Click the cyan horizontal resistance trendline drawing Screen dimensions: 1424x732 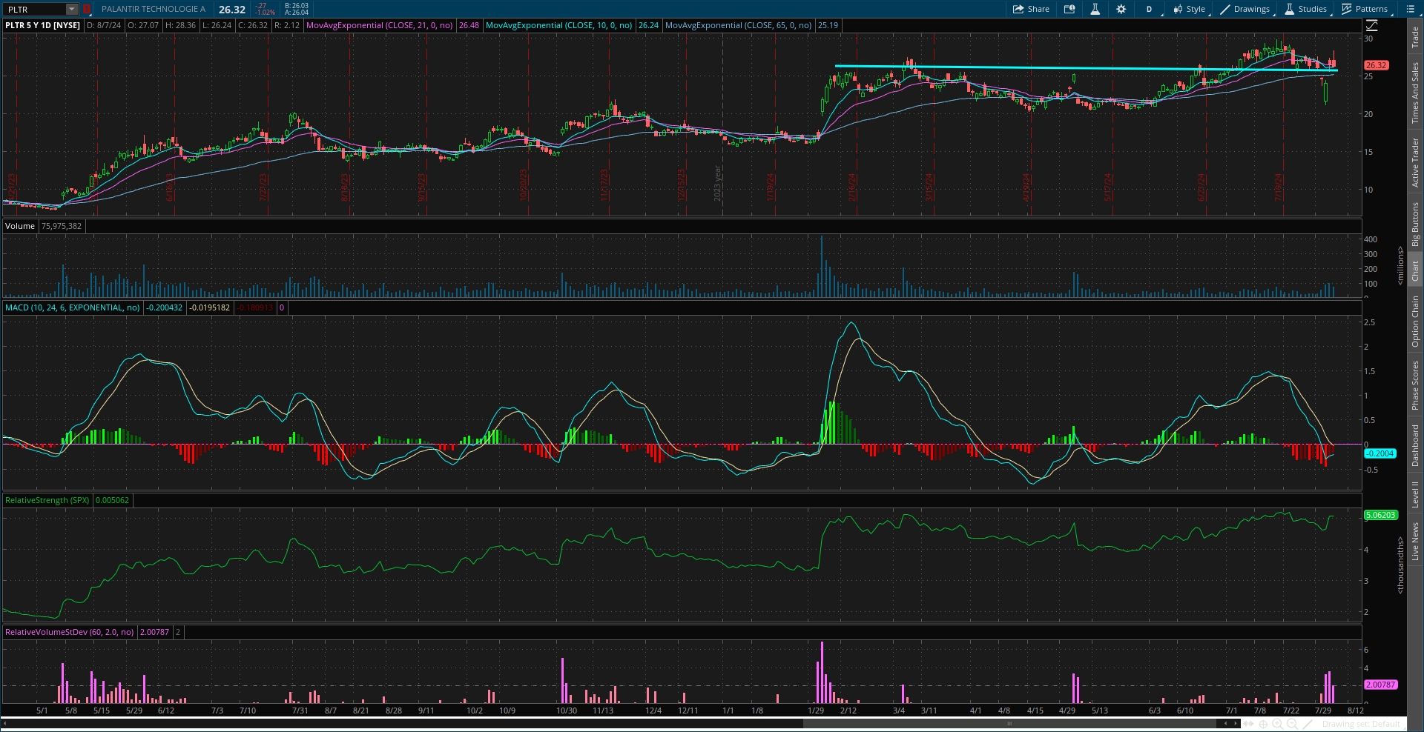pos(1086,68)
